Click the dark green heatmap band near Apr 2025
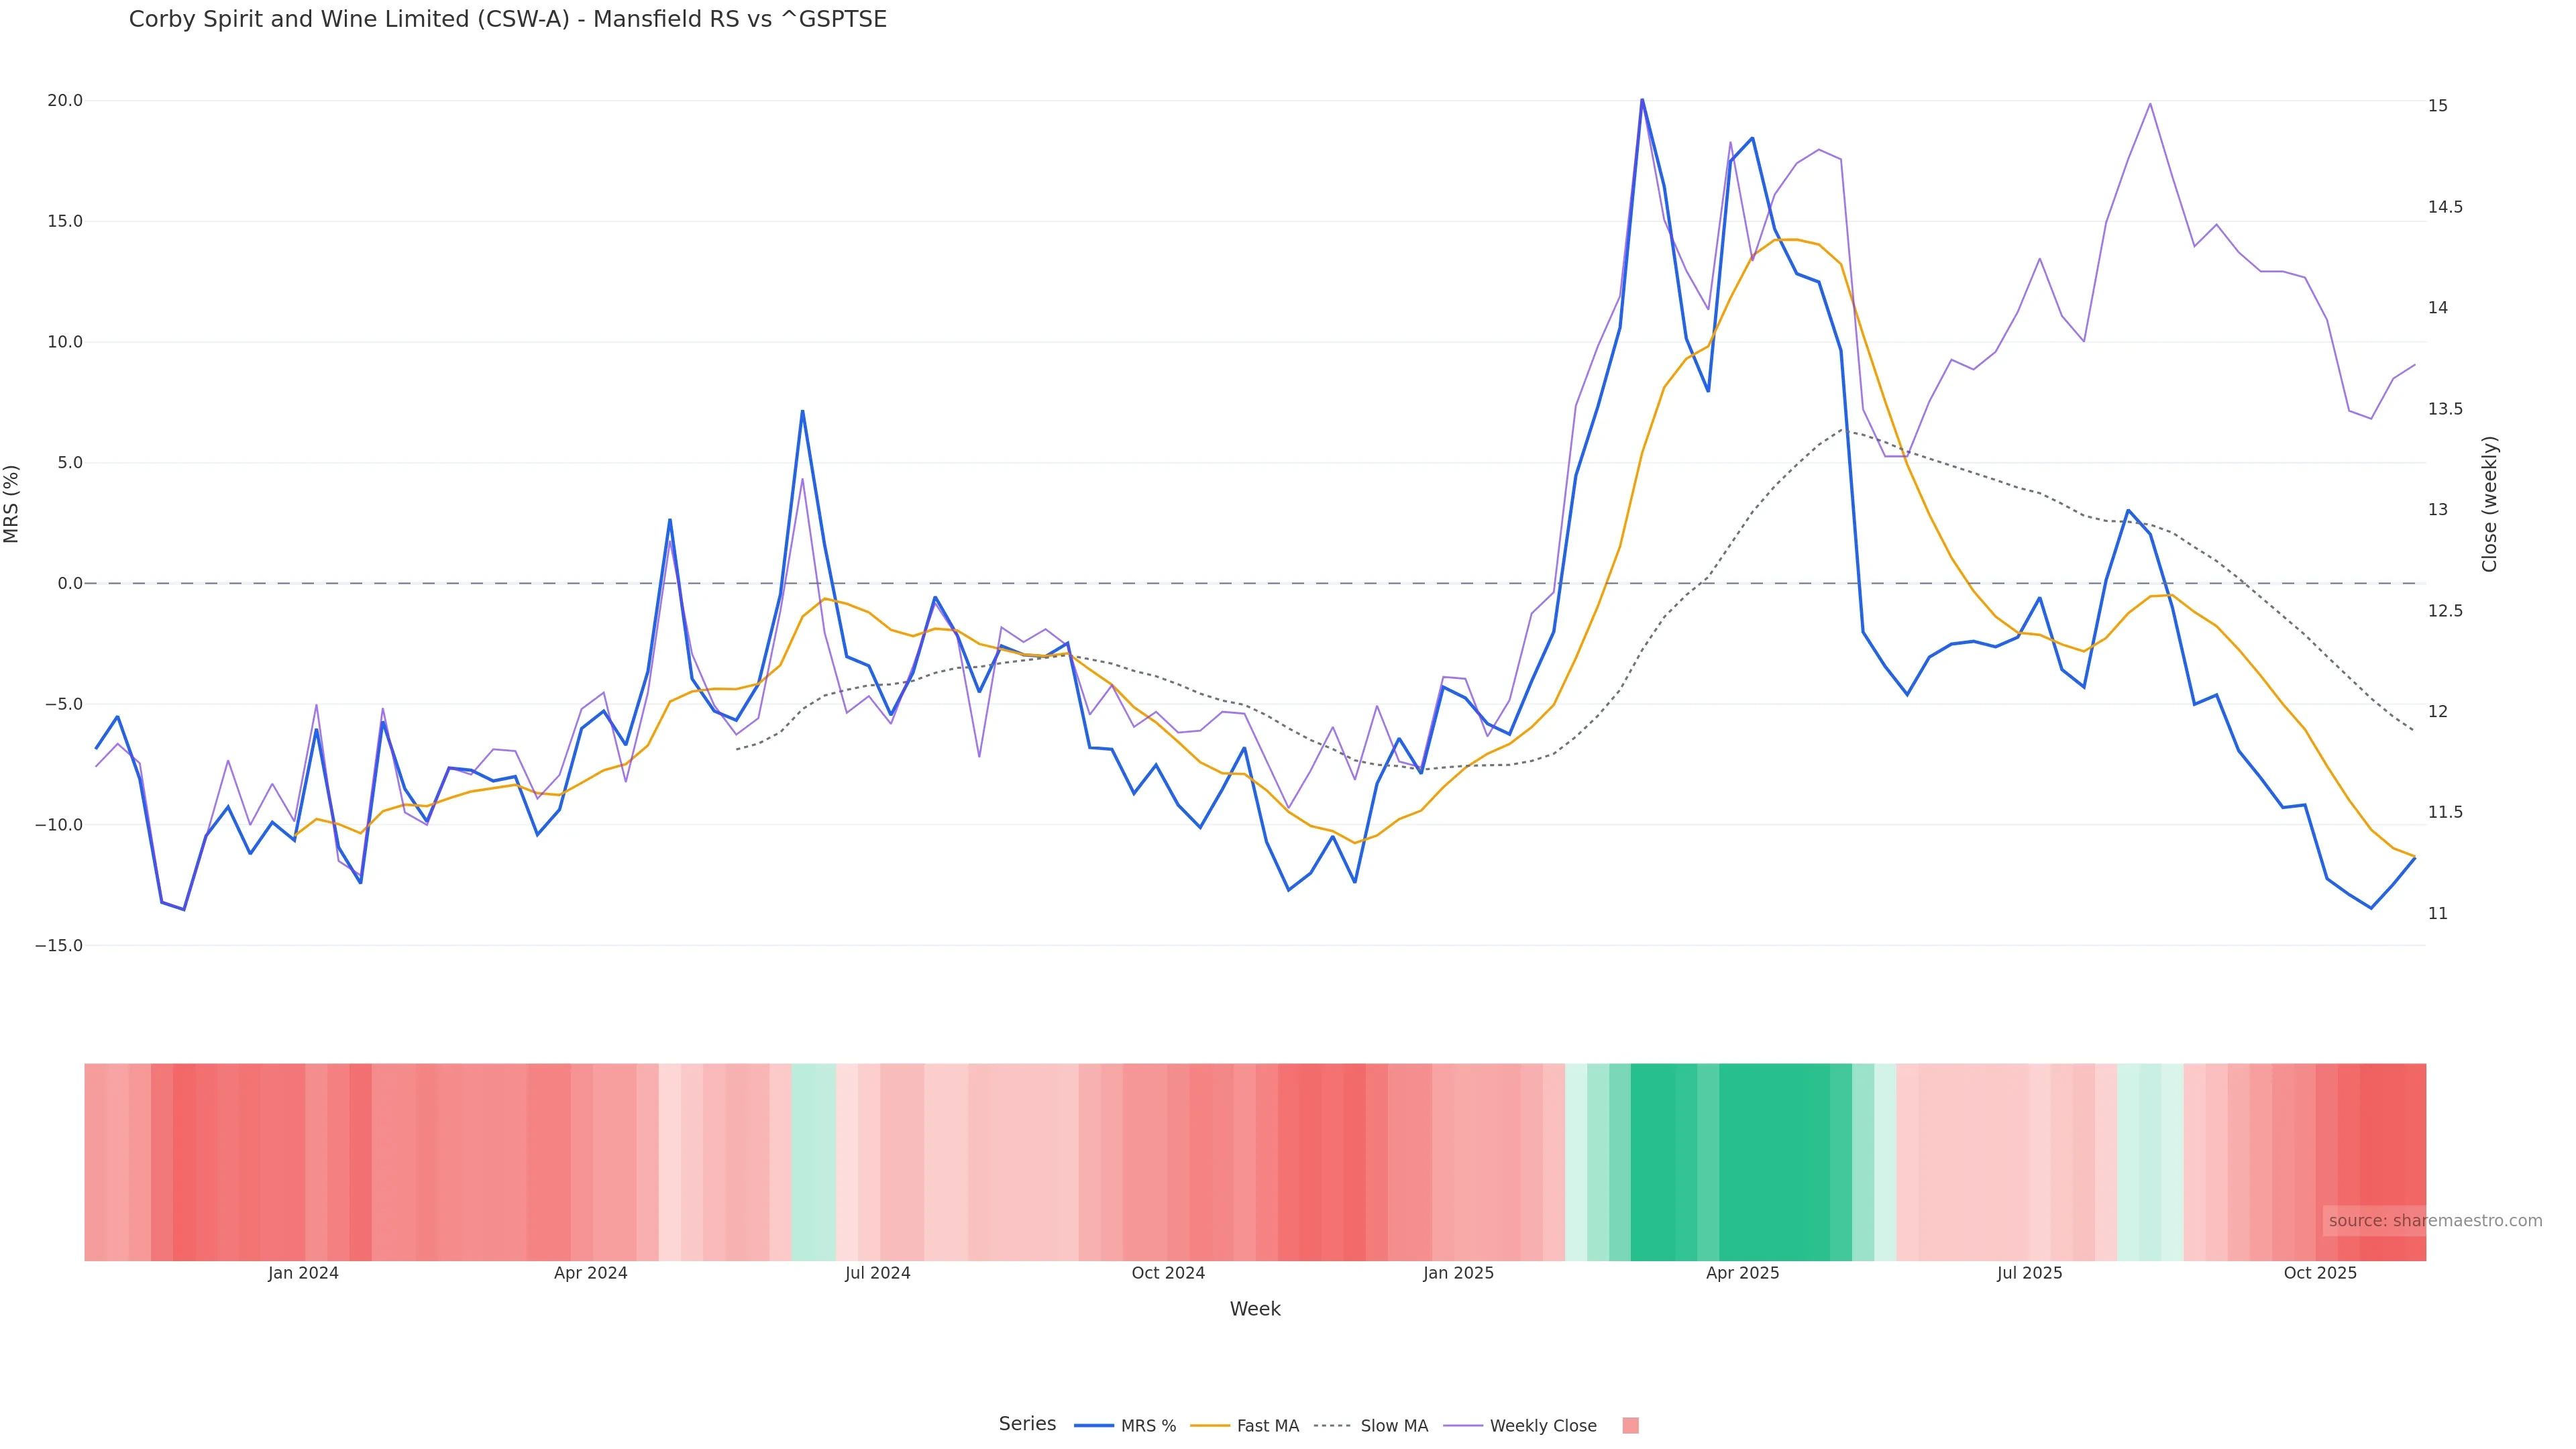Screen dimensions: 2576x1449 [1775, 1161]
